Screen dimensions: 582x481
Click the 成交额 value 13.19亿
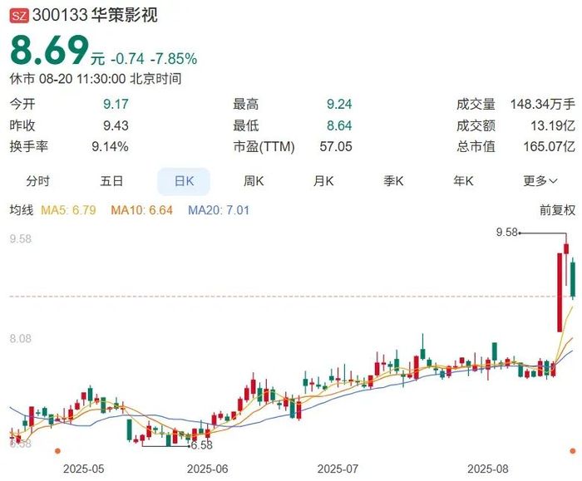553,125
